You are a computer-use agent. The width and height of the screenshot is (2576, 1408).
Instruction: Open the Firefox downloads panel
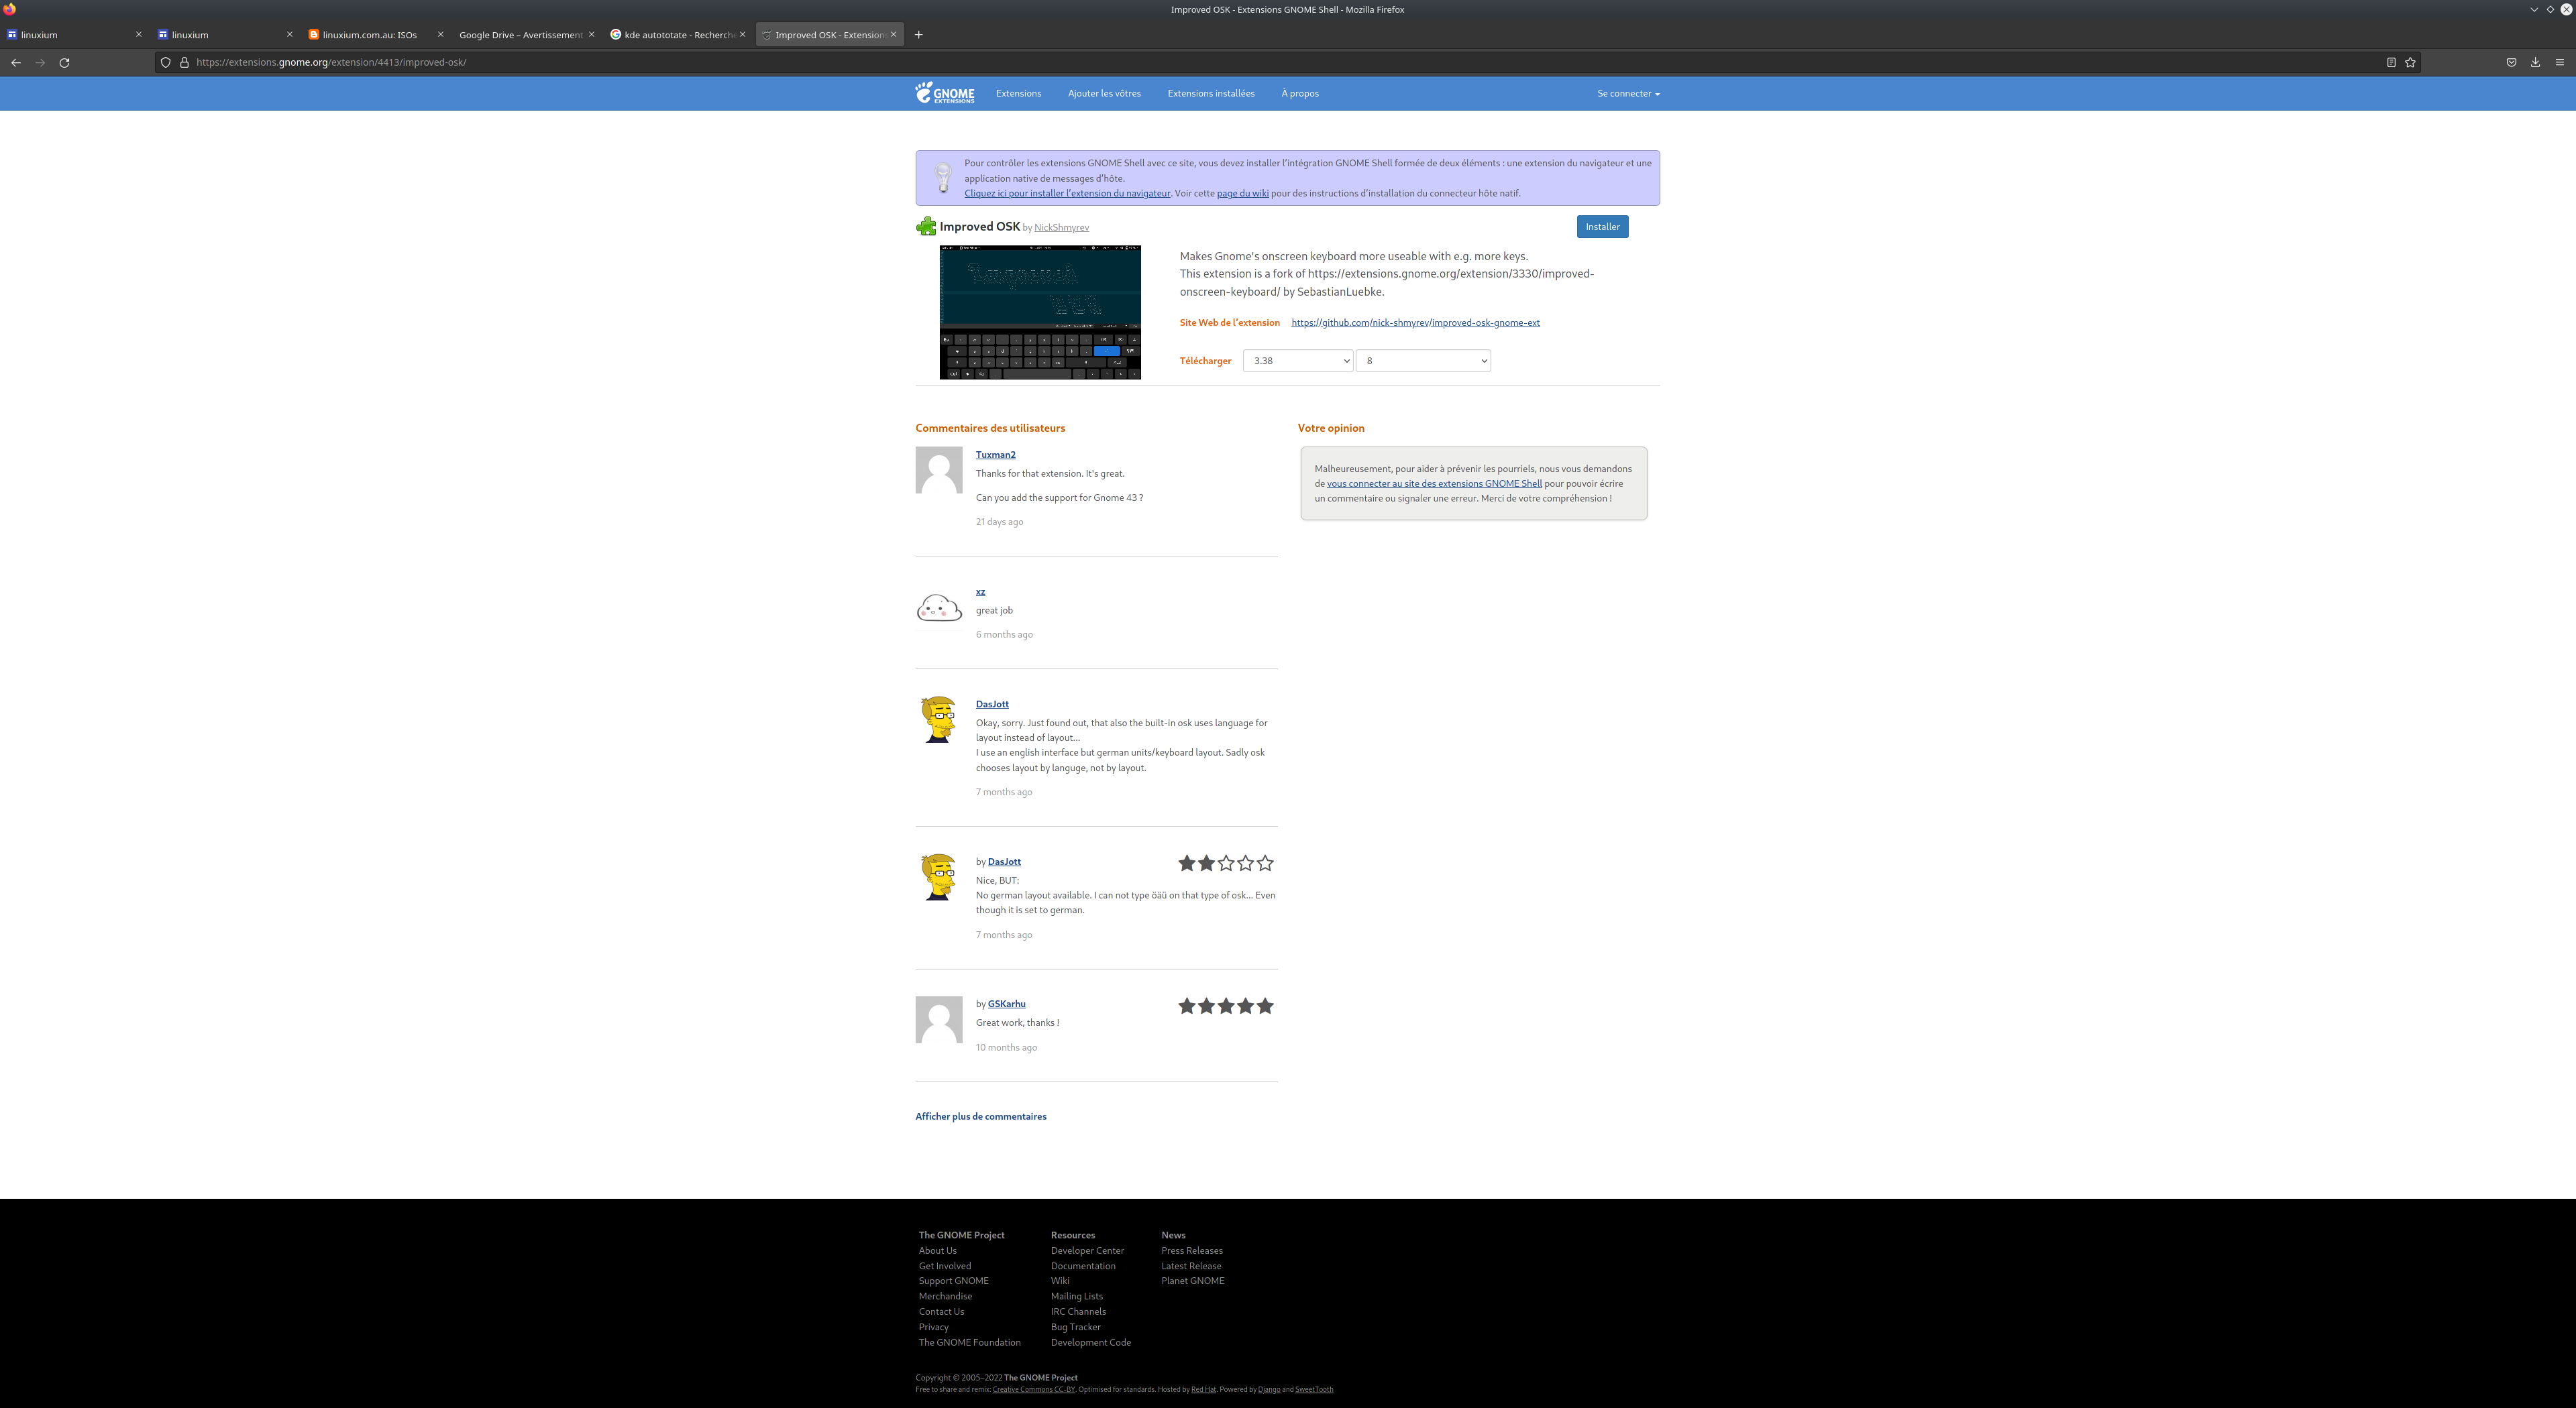click(x=2535, y=62)
